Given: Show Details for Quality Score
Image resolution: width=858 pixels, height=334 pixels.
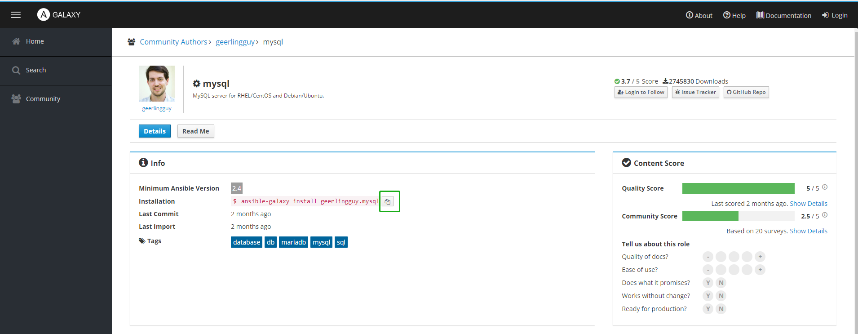Looking at the screenshot, I should (x=809, y=204).
